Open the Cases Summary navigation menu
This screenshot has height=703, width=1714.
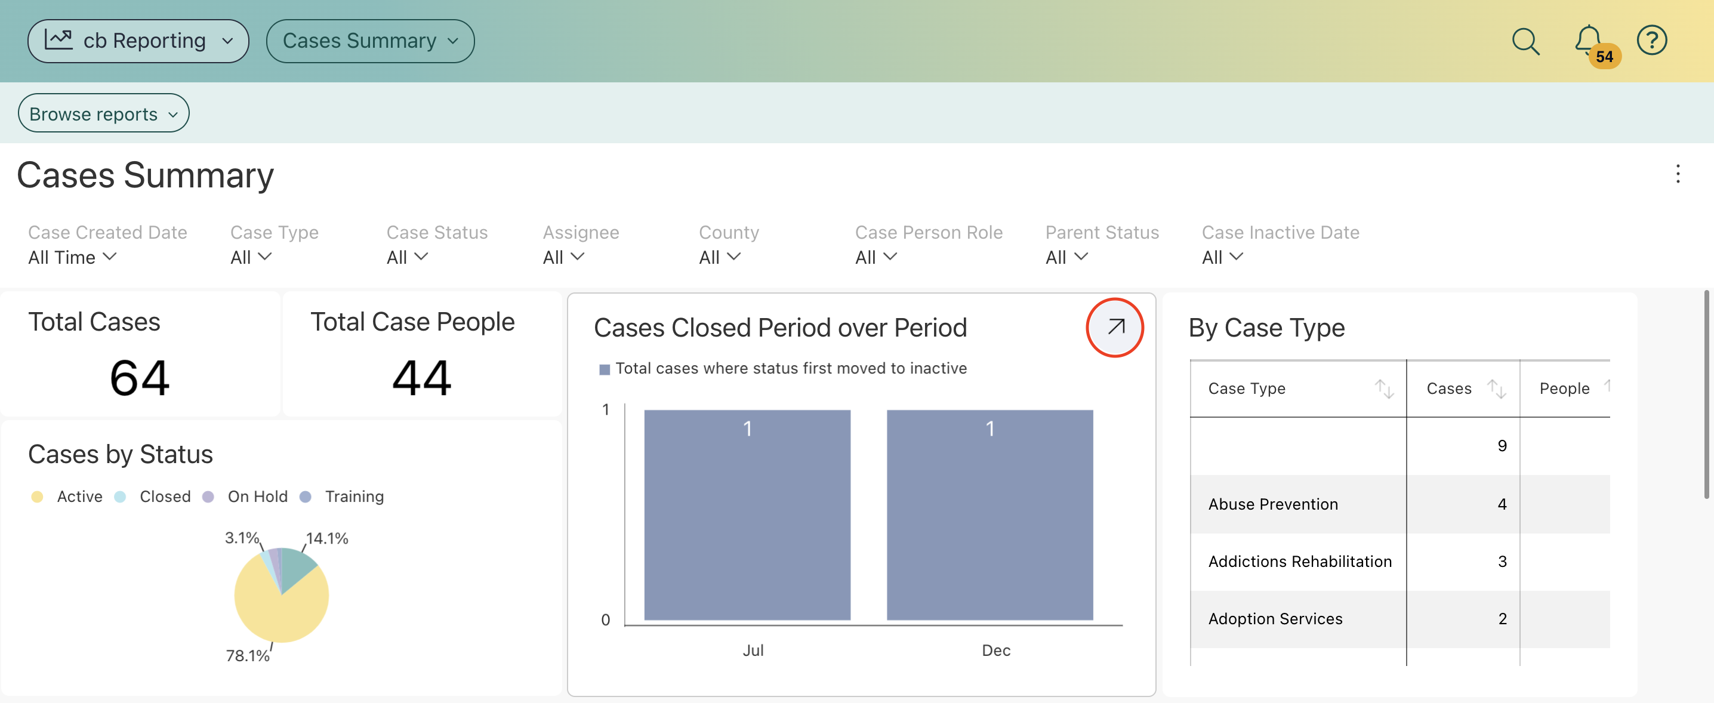point(370,41)
